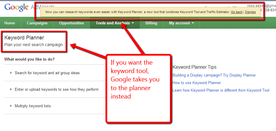Open the Tools and Analysis menu
Screen dimensions: 276x131
[x=114, y=23]
